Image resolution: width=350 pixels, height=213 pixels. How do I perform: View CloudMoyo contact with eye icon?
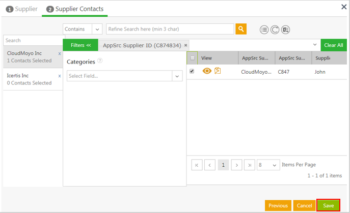tap(207, 71)
